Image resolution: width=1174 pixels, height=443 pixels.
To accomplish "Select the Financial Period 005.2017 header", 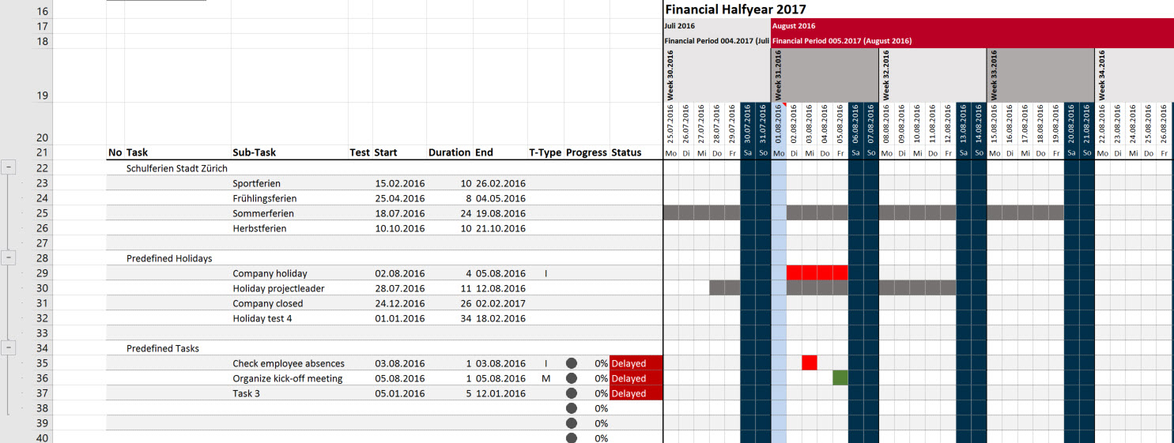I will point(972,41).
